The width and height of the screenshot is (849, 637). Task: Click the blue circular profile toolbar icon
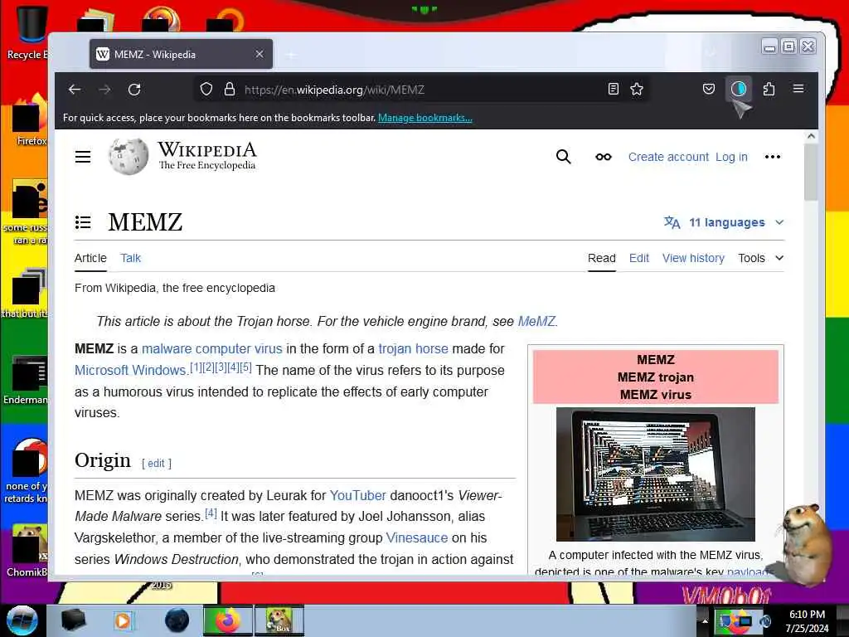[739, 89]
